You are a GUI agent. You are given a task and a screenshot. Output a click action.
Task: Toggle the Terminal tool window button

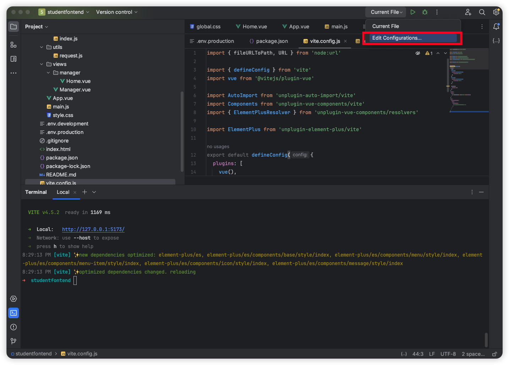(x=13, y=313)
